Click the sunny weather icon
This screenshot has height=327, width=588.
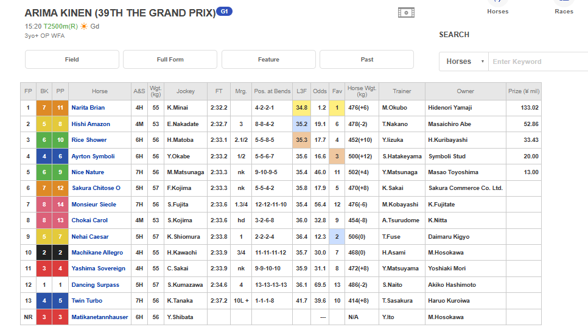click(x=84, y=26)
